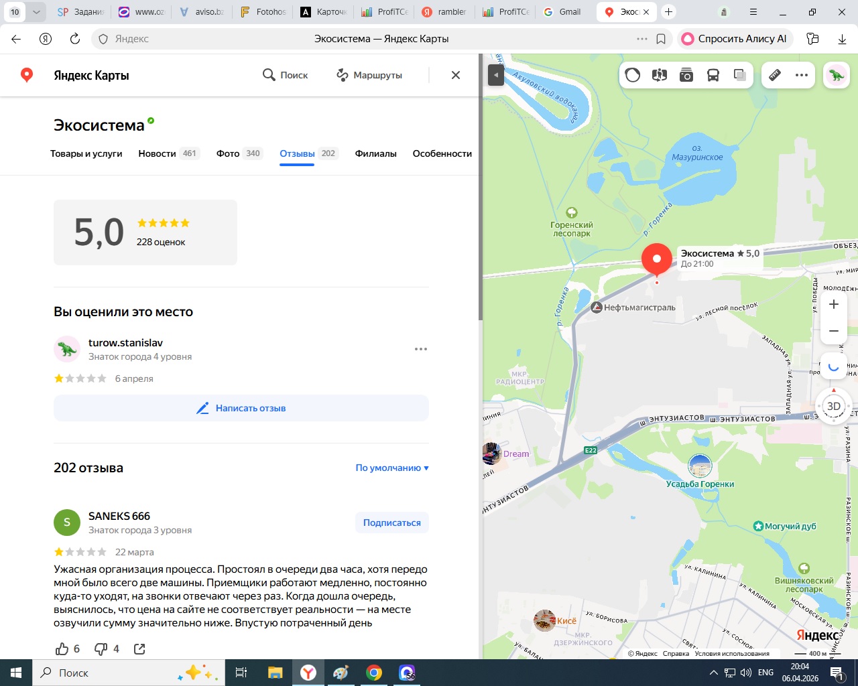
Task: Click the SANEKS 666 username
Action: click(x=119, y=516)
